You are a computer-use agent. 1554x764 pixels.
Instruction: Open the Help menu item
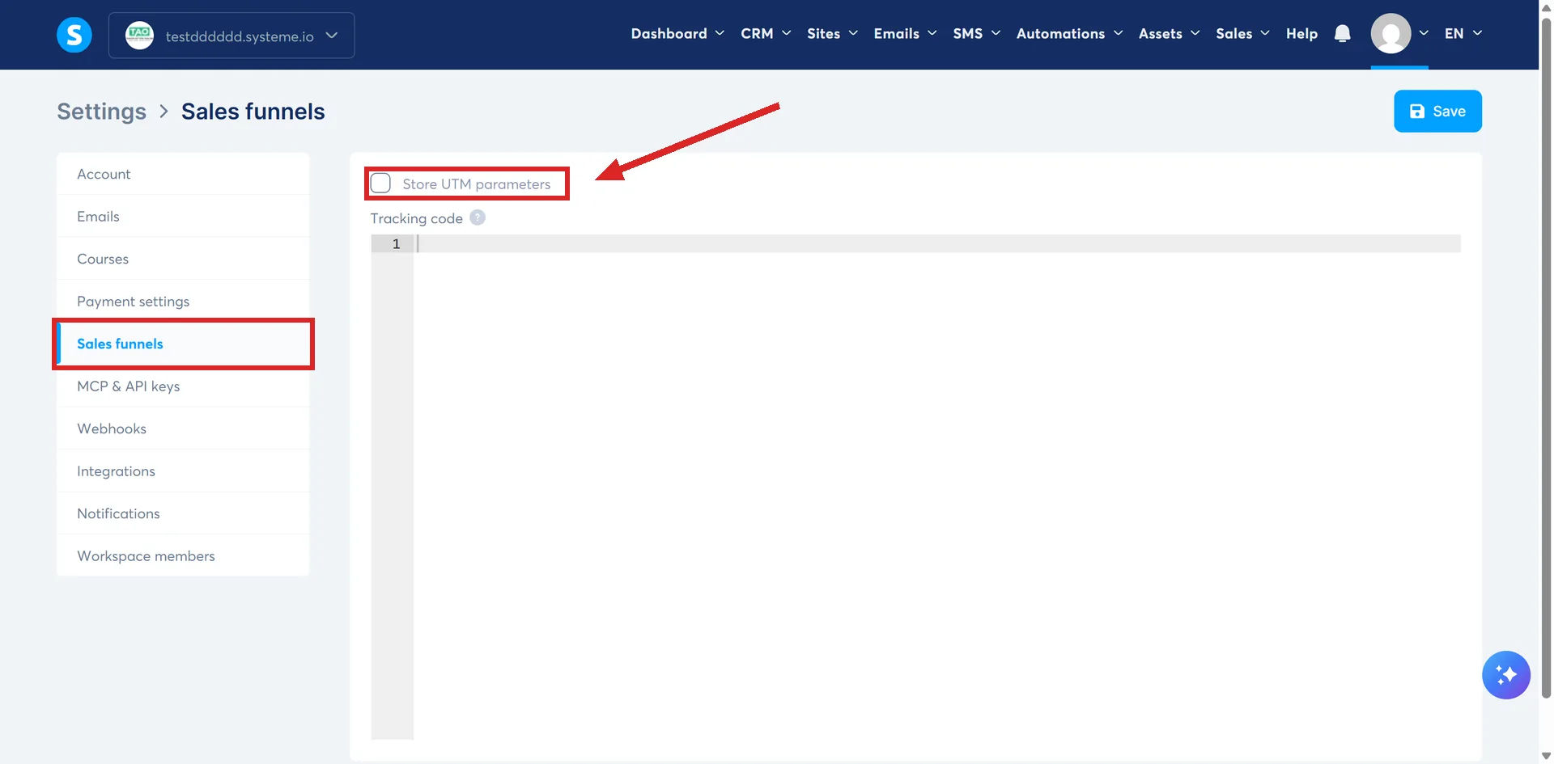tap(1301, 33)
